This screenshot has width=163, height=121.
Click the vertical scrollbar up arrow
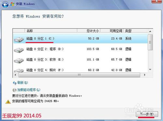[150, 32]
